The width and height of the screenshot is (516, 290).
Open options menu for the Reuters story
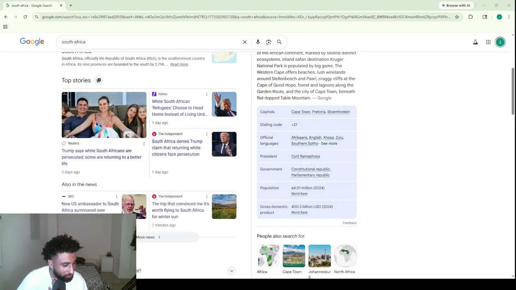click(144, 143)
